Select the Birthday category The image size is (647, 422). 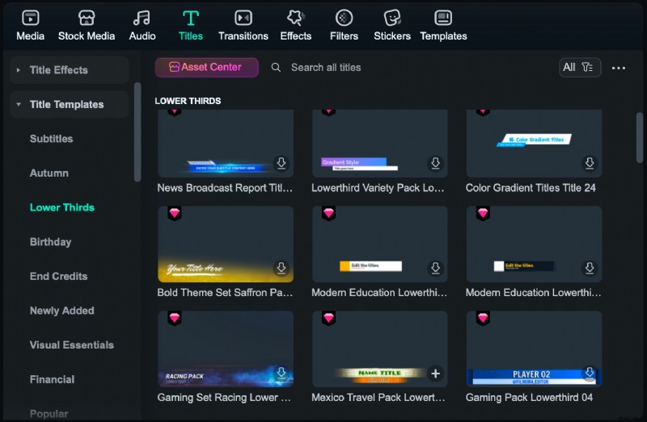click(50, 242)
